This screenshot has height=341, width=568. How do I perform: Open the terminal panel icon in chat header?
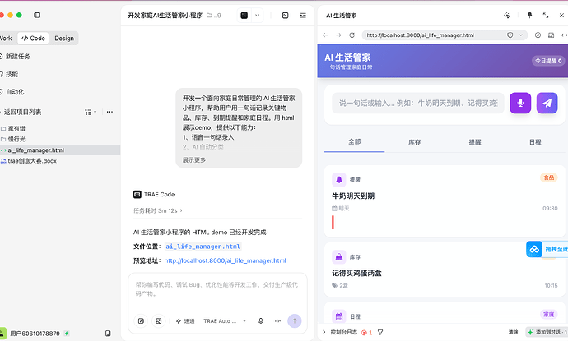pyautogui.click(x=285, y=15)
